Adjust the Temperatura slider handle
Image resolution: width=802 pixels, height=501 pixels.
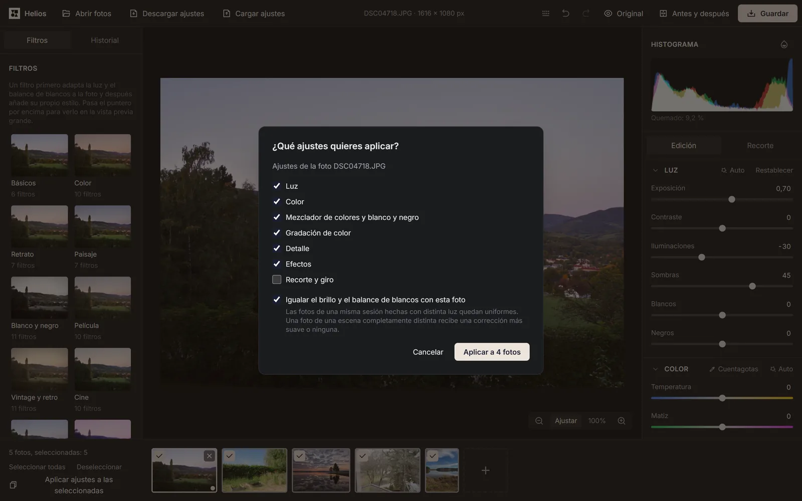[722, 398]
